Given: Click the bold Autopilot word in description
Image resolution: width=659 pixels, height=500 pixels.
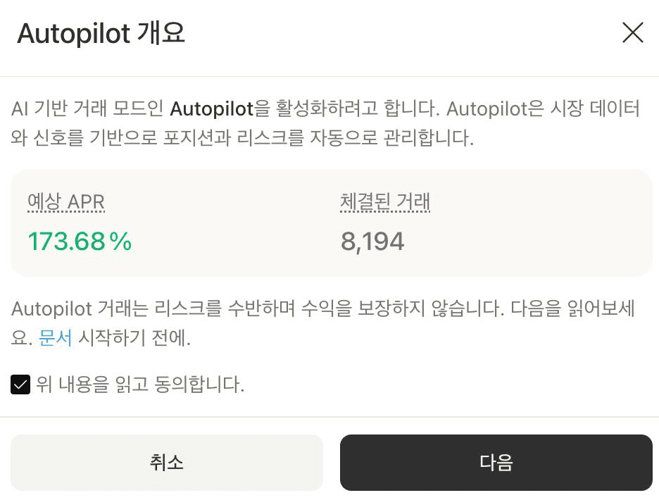Looking at the screenshot, I should [212, 109].
